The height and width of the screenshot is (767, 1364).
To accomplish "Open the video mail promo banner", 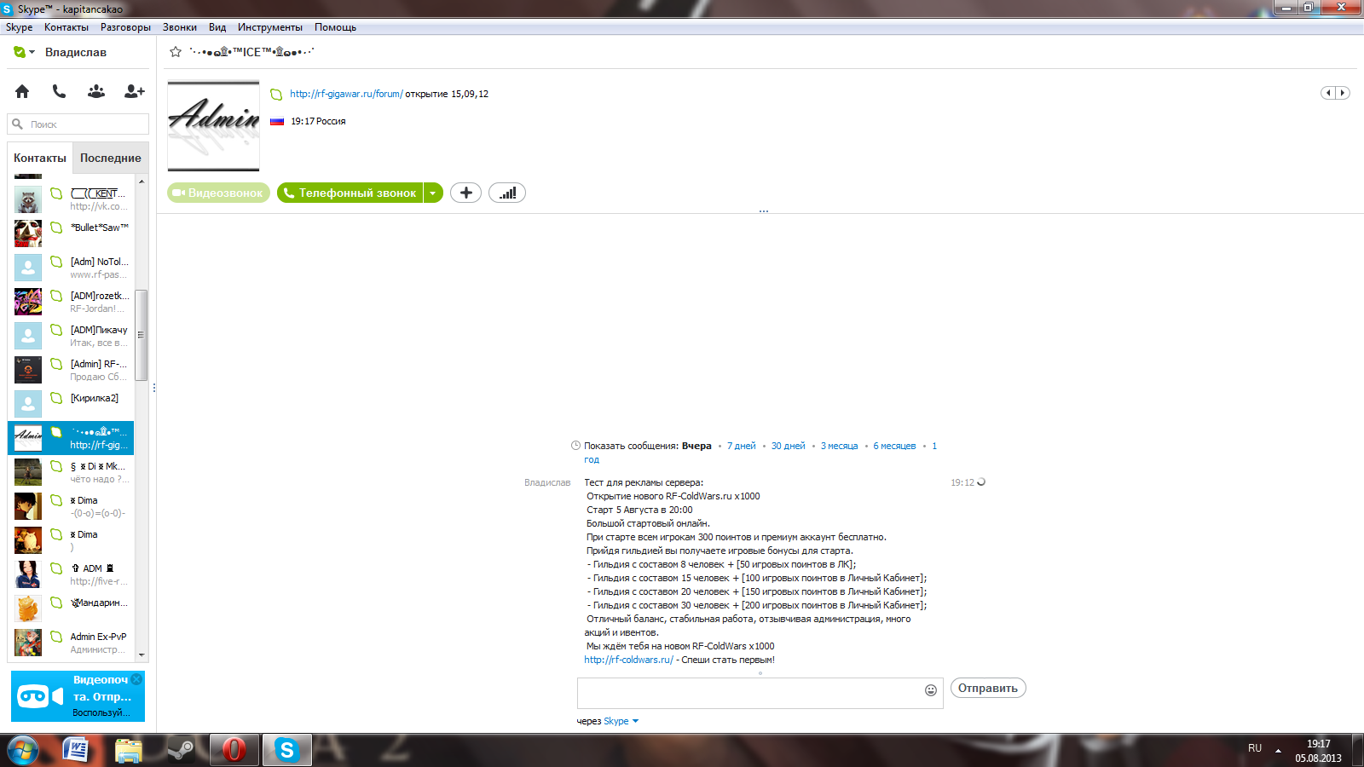I will 78,696.
